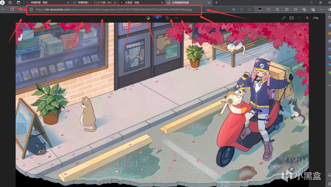Click the black square extension icon
The width and height of the screenshot is (331, 187).
tap(260, 9)
